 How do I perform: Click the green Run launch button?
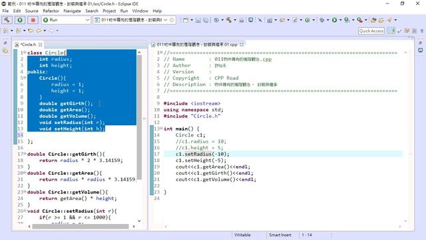coord(20,20)
